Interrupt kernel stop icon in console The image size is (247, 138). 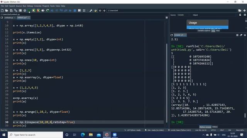(x=237, y=35)
